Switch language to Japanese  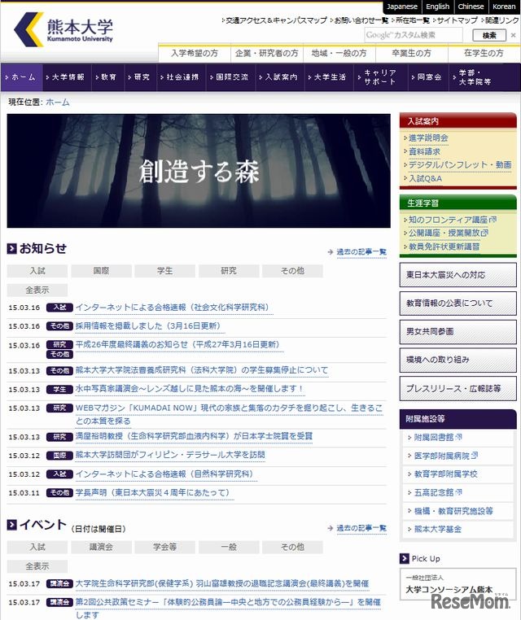click(x=402, y=7)
